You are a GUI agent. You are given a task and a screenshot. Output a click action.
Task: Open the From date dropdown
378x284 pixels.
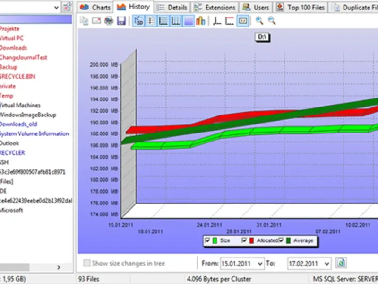260,264
